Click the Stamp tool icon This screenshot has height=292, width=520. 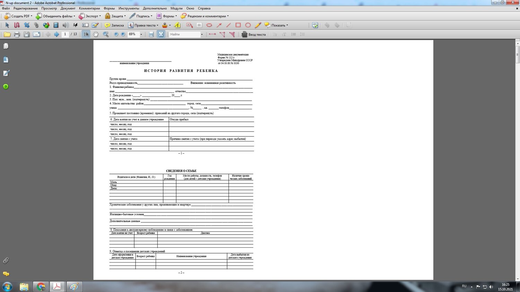click(x=165, y=25)
